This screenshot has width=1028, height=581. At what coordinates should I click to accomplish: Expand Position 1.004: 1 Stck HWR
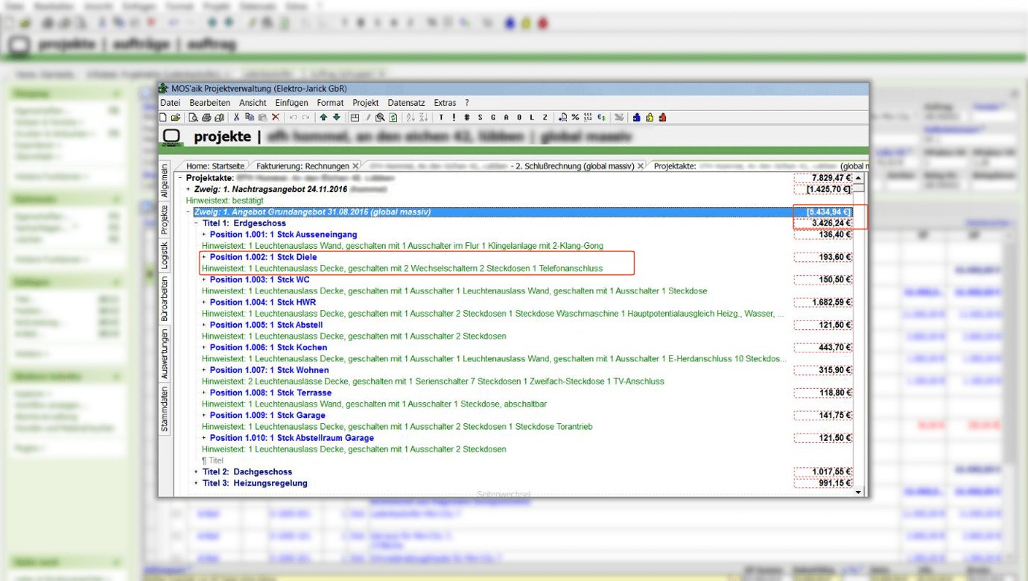[204, 302]
